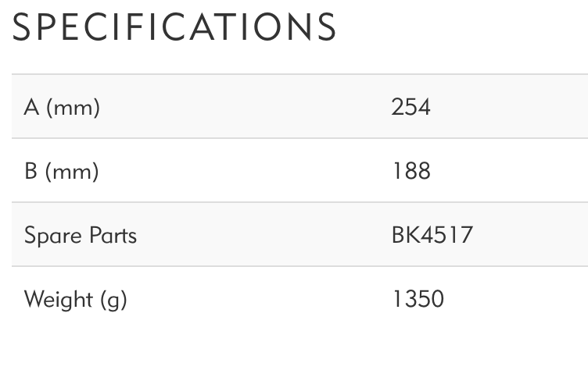Click the SPECIFICATIONS heading
588x370 pixels.
(174, 27)
